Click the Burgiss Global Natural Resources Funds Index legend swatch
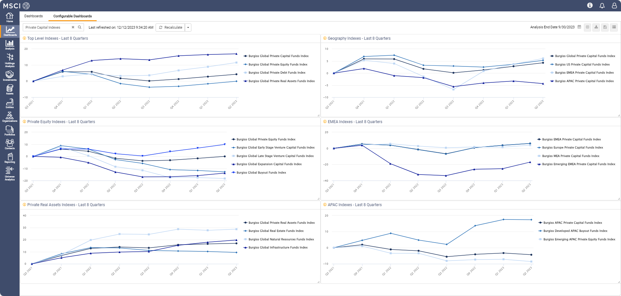The height and width of the screenshot is (296, 621). tap(245, 239)
